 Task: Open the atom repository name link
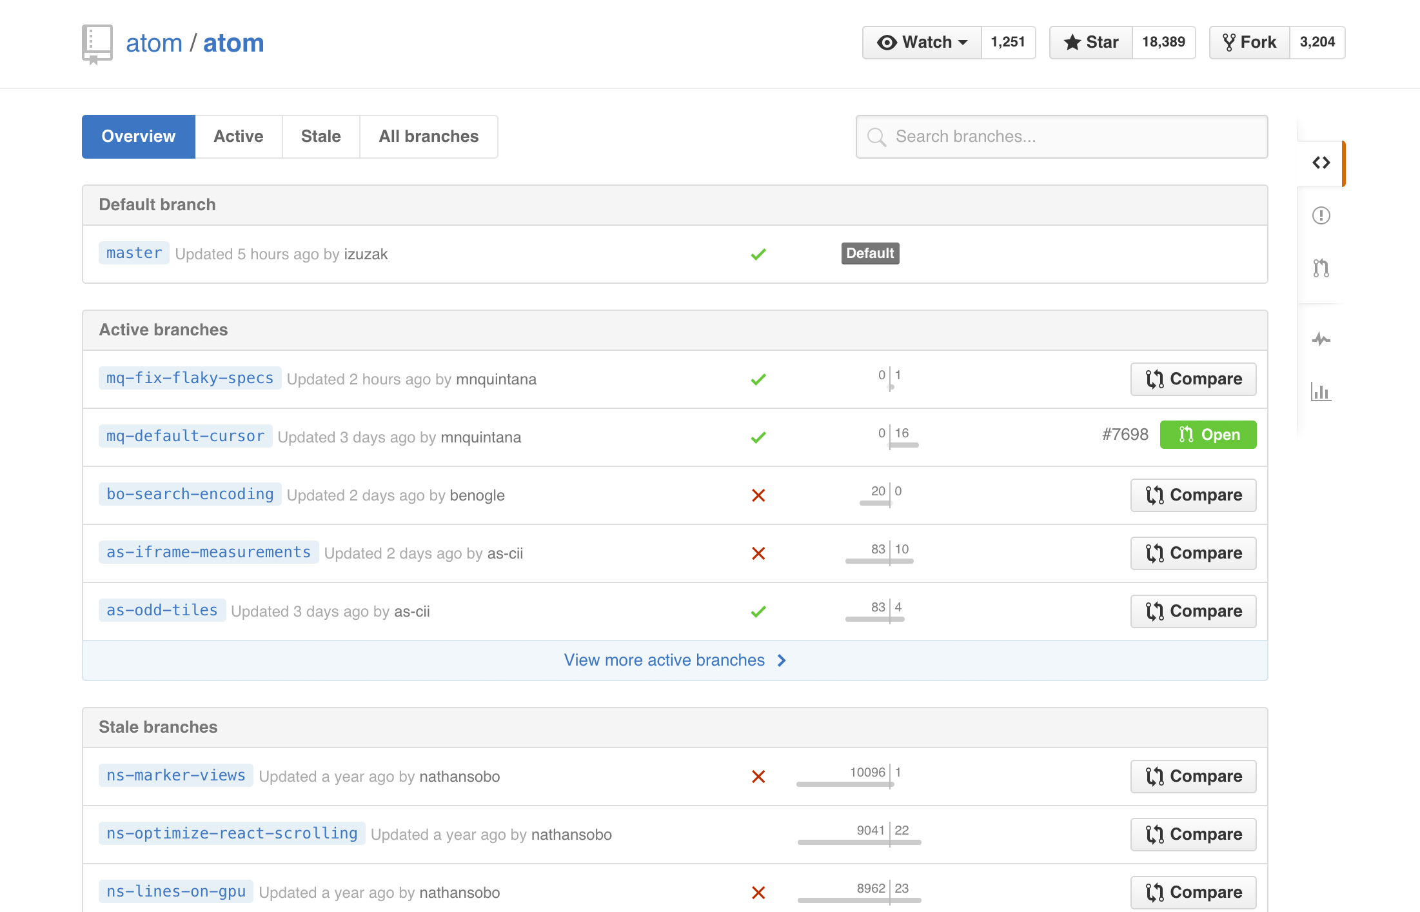[x=233, y=43]
